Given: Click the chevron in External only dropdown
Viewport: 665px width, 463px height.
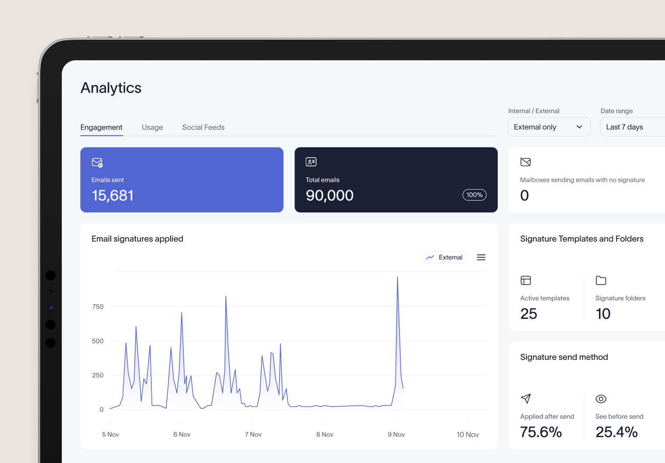Looking at the screenshot, I should tap(580, 127).
